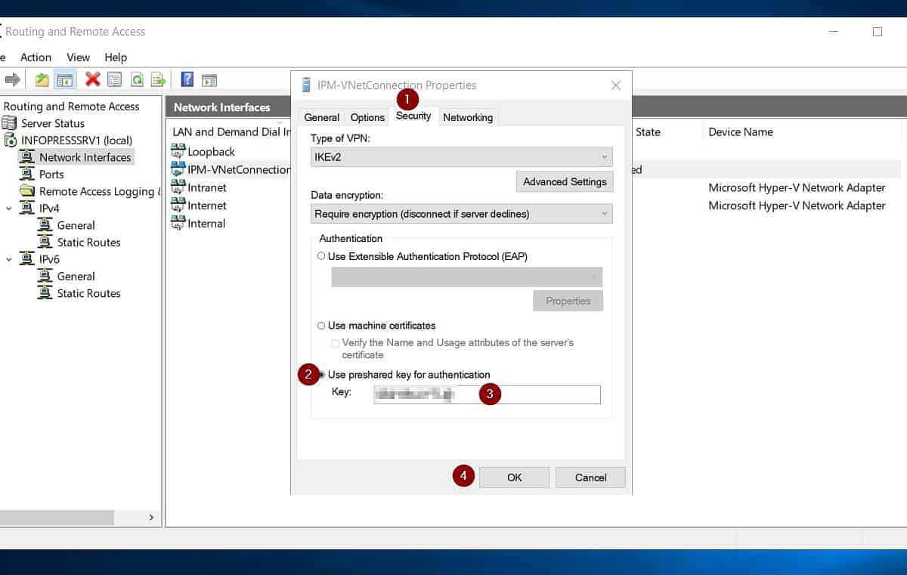Click the Up One Level folder icon
This screenshot has height=575, width=907.
pyautogui.click(x=42, y=79)
